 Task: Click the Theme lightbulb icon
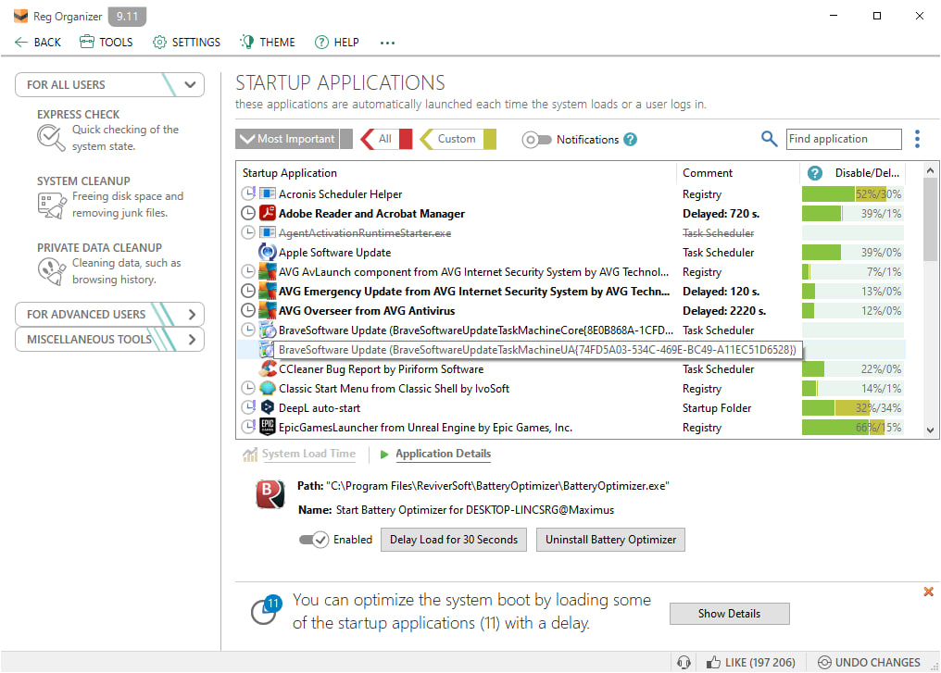click(246, 42)
